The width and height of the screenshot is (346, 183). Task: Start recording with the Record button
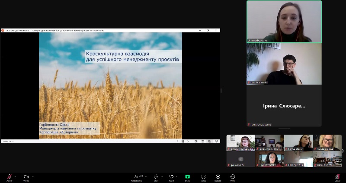(218, 177)
